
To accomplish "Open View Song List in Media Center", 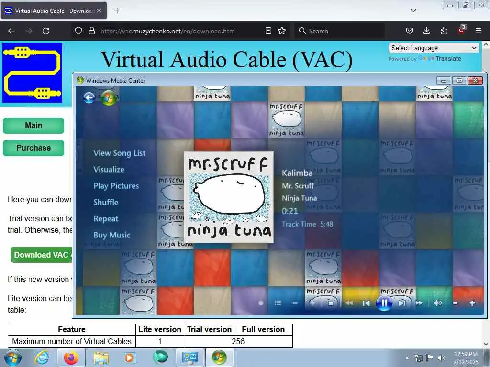I will coord(119,153).
